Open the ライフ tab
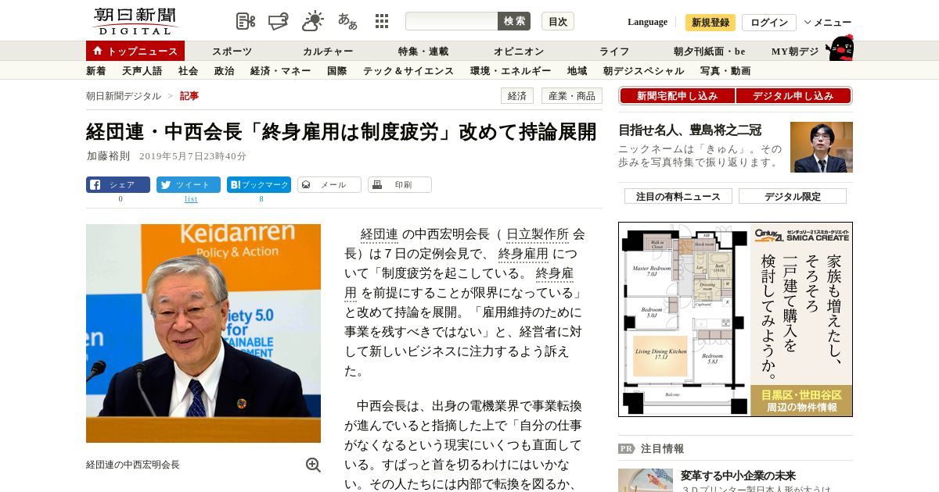The width and height of the screenshot is (939, 492). pyautogui.click(x=614, y=52)
